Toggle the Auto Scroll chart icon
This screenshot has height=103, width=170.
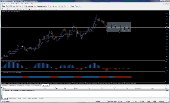66,7
